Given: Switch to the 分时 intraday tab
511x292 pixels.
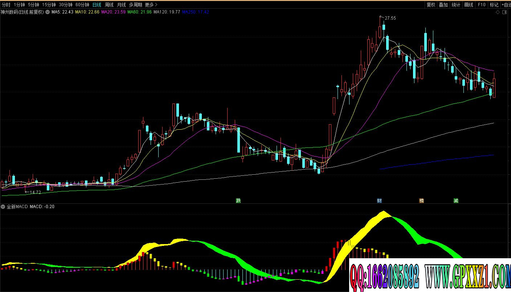Looking at the screenshot, I should click(6, 5).
